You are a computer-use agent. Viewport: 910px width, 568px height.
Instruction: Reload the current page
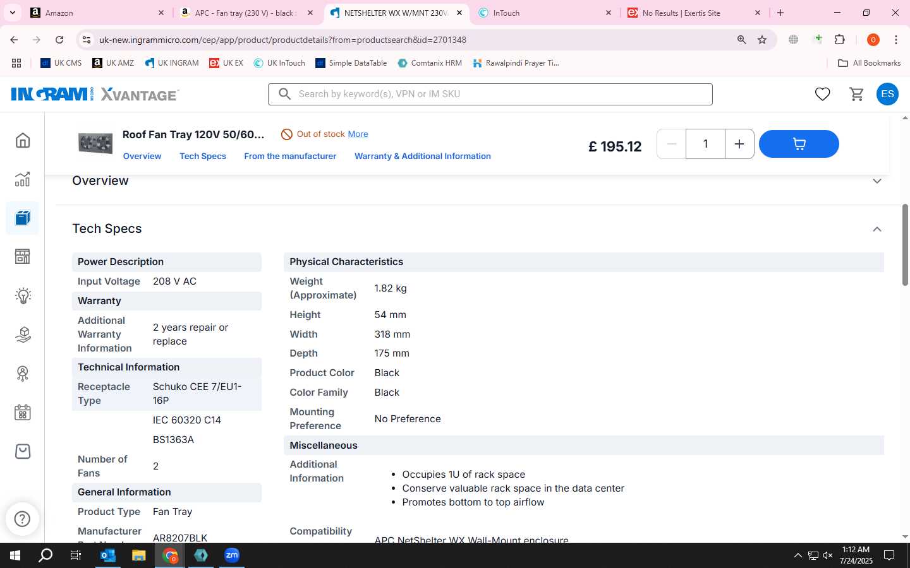[59, 40]
